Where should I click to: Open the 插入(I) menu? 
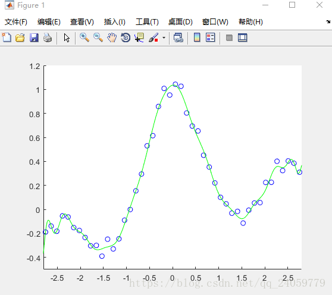115,22
